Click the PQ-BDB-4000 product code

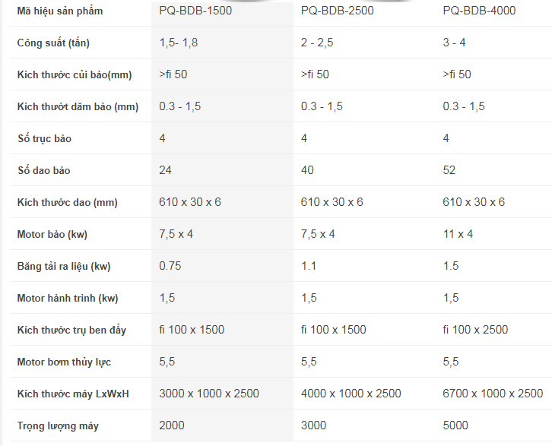pos(479,11)
